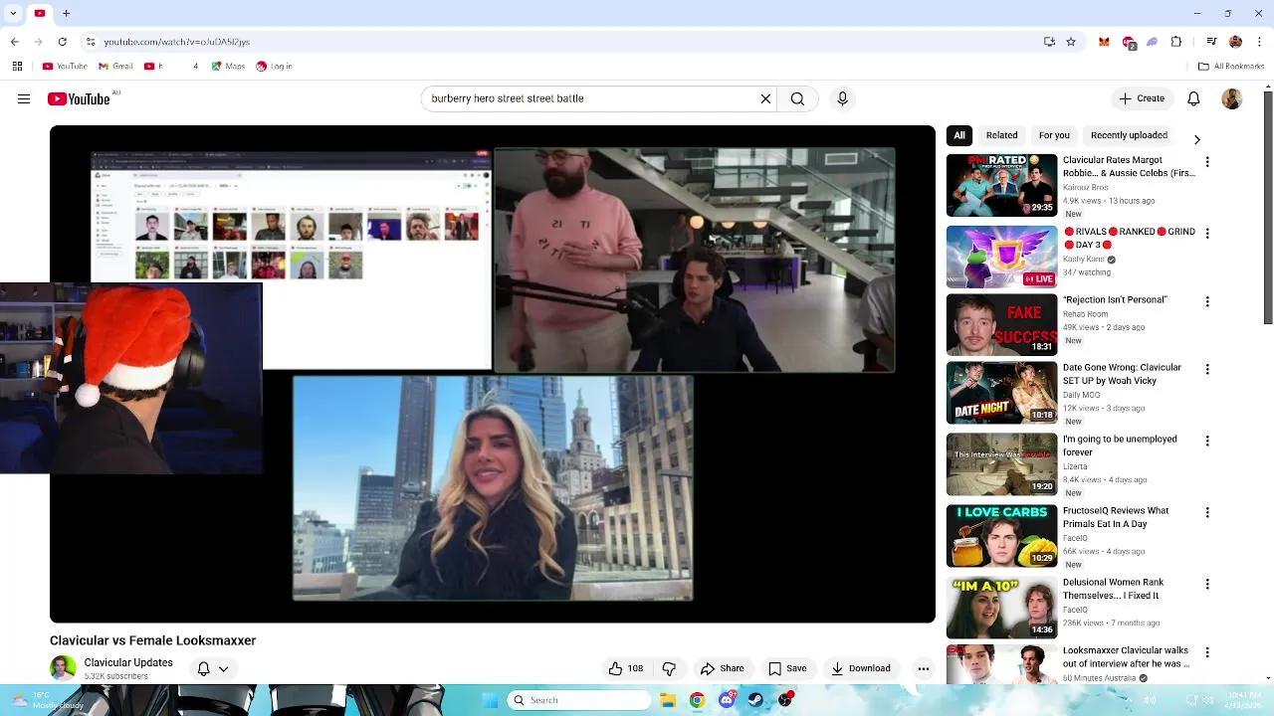This screenshot has width=1274, height=716.
Task: Click the search magnifier button
Action: (x=797, y=98)
